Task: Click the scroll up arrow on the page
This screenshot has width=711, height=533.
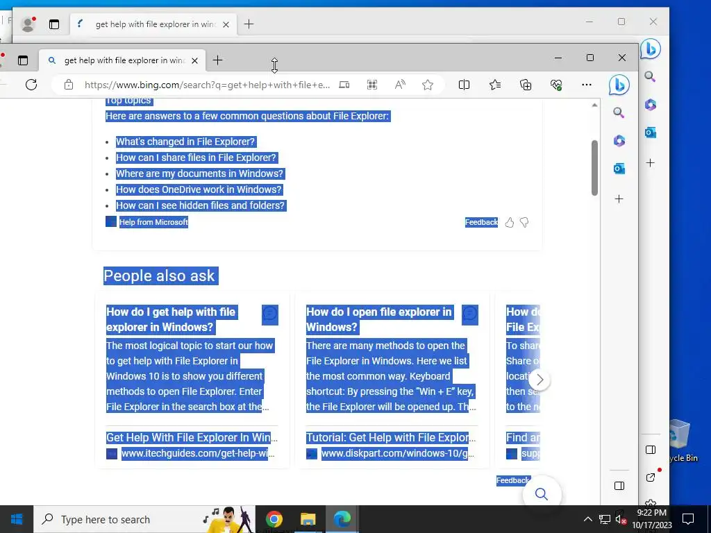Action: click(594, 105)
